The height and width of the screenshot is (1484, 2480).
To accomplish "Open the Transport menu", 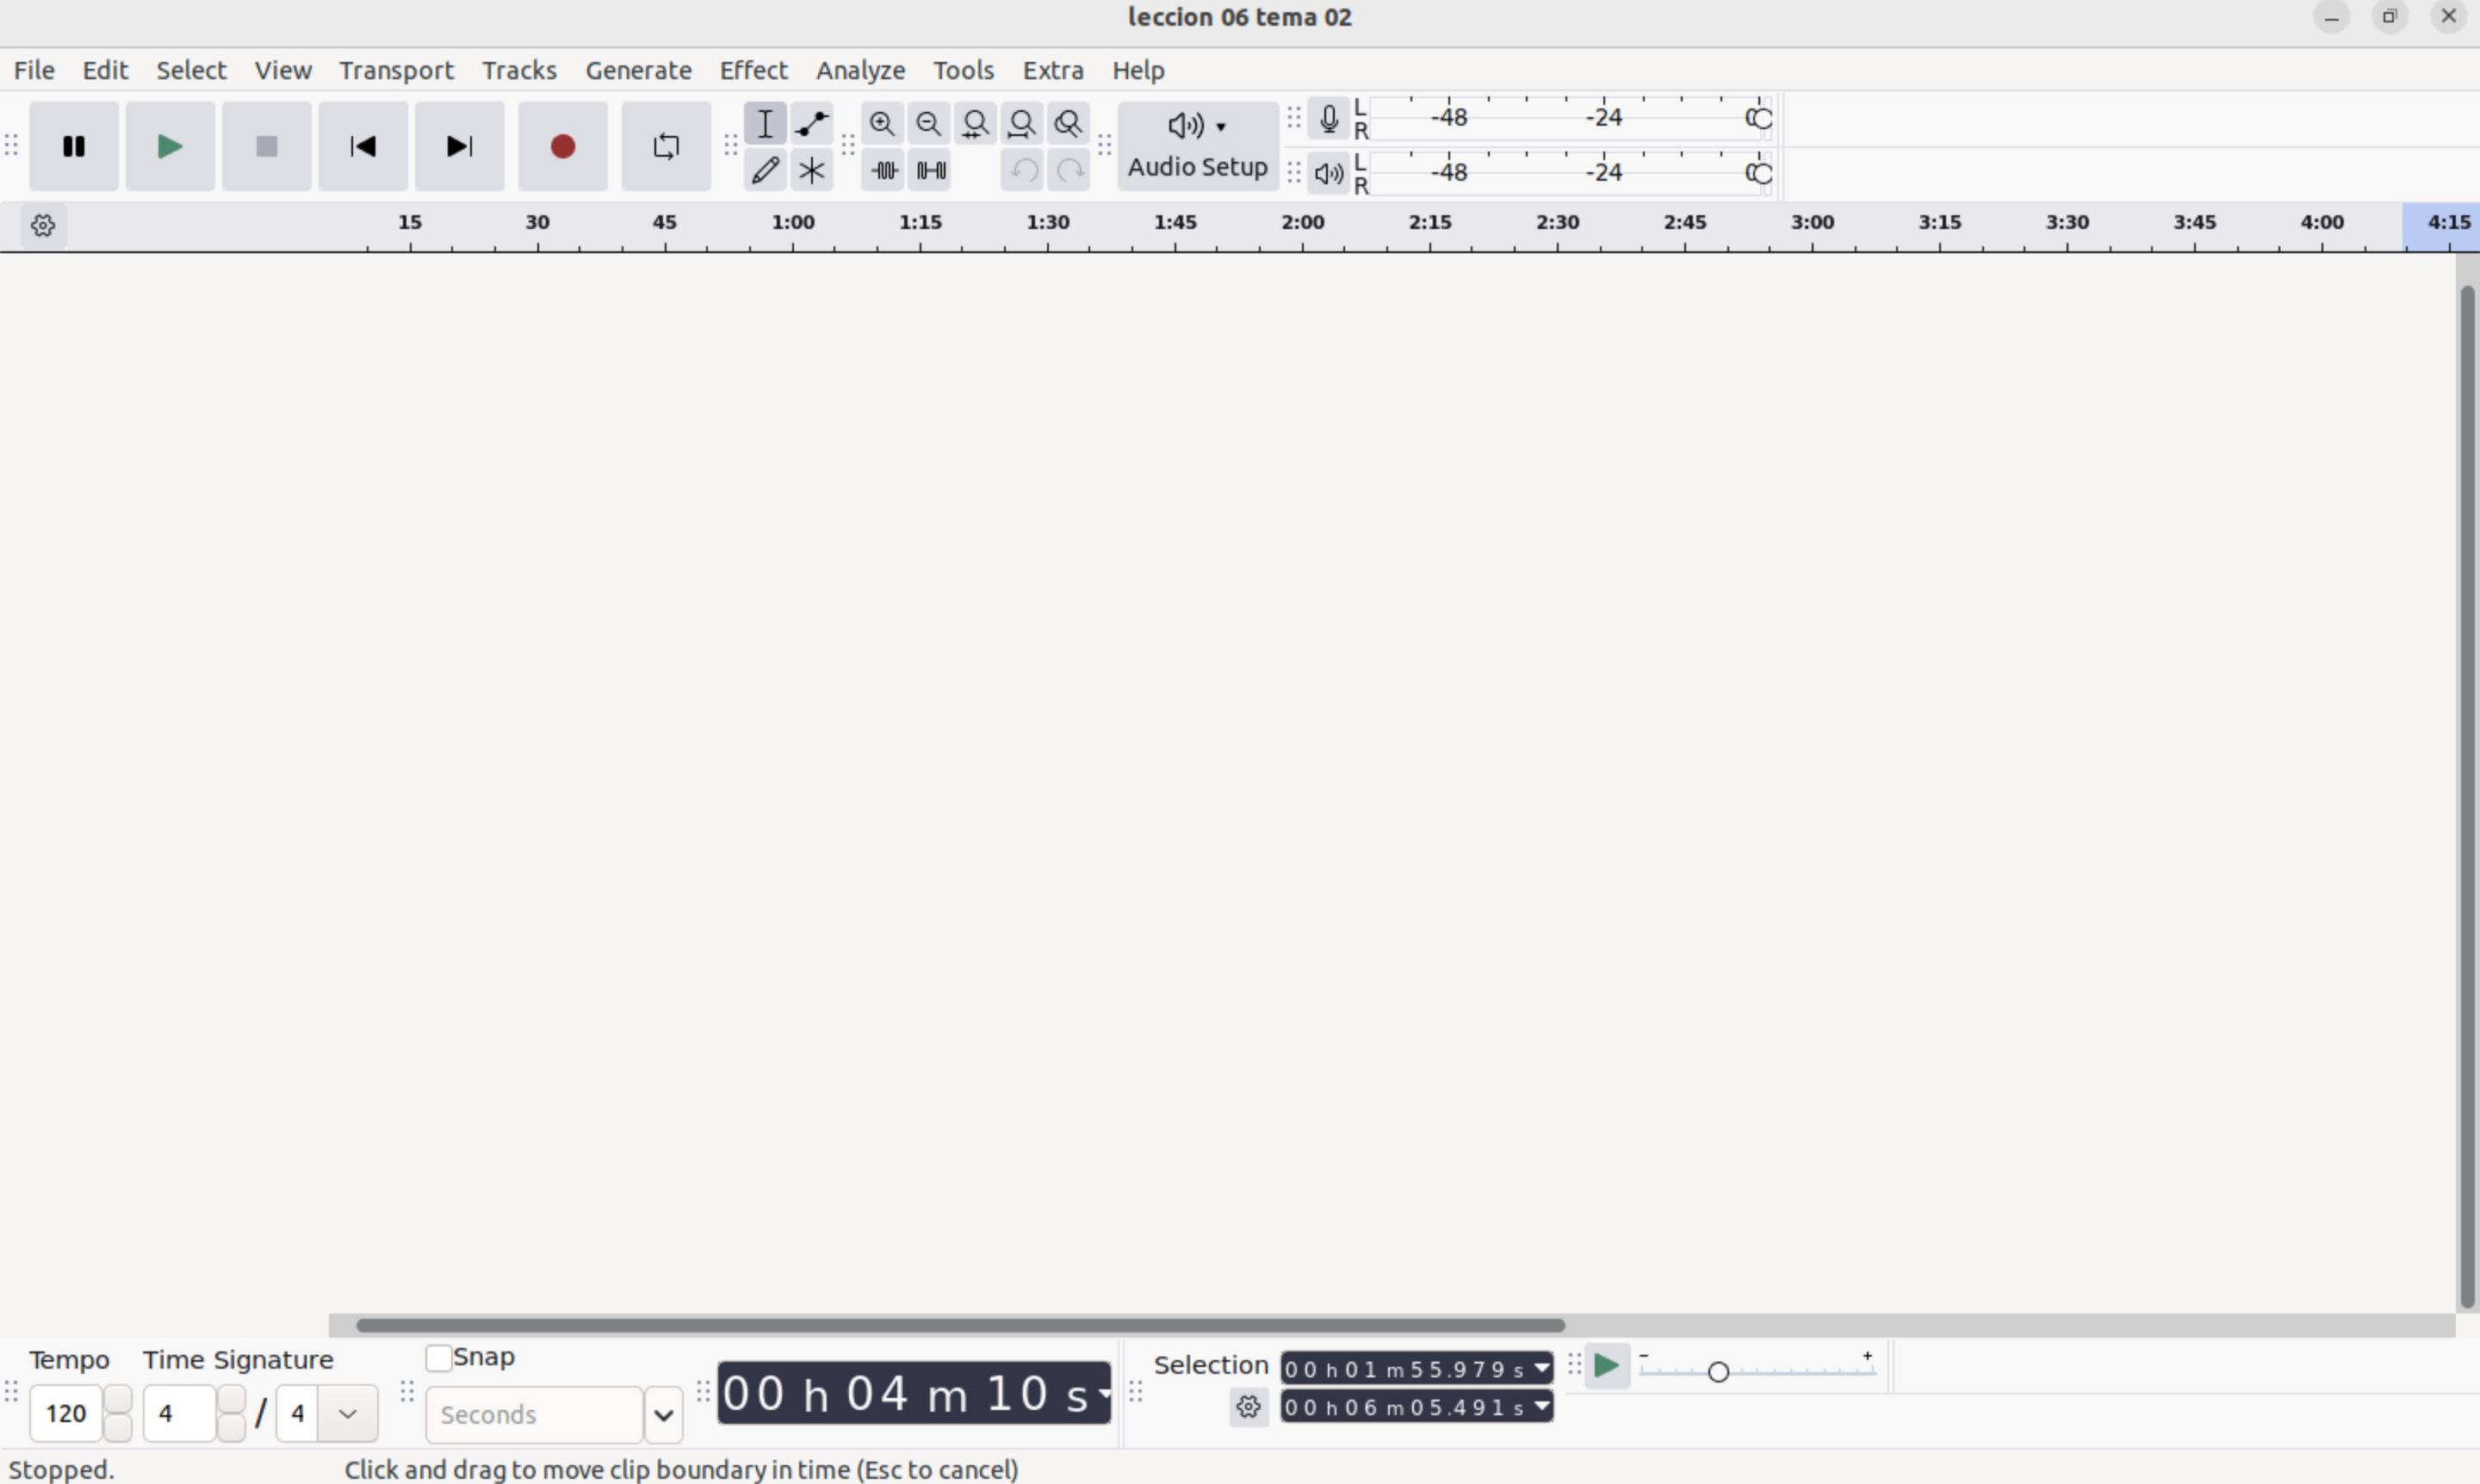I will tap(396, 70).
